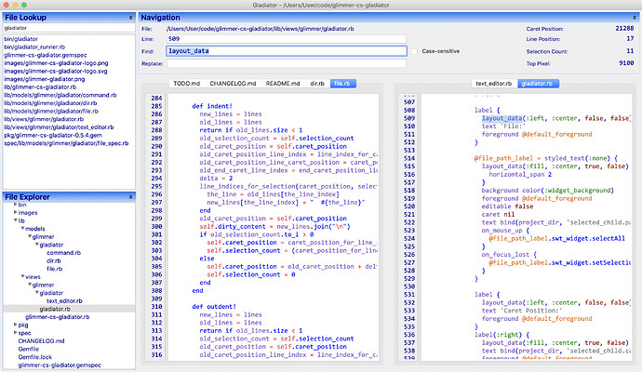Open the text_editor.rb tab in right pane
642x372 pixels.
click(x=493, y=84)
